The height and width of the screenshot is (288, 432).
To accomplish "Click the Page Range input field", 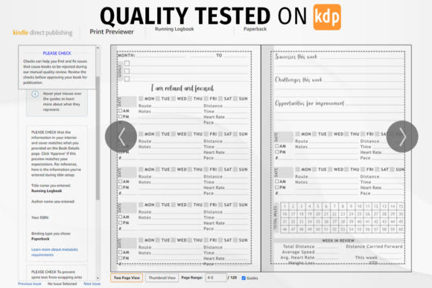I will coord(216,278).
